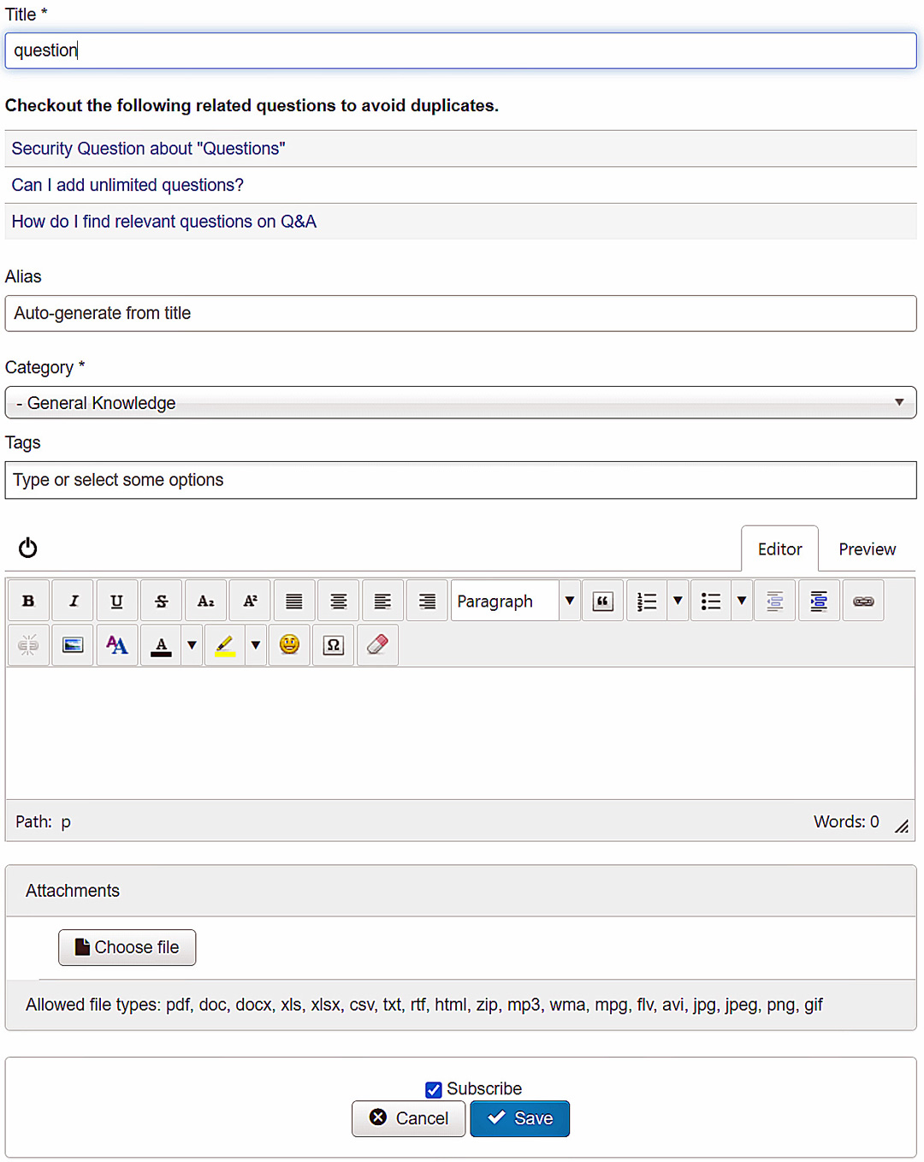
Task: Apply italic formatting to text
Action: [x=74, y=601]
